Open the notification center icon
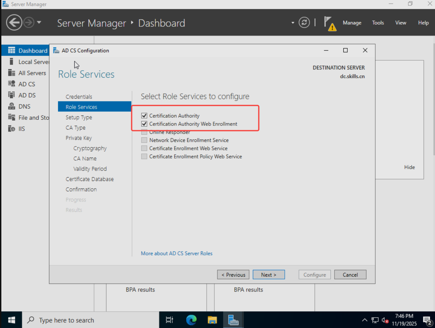This screenshot has width=435, height=328. point(427,320)
